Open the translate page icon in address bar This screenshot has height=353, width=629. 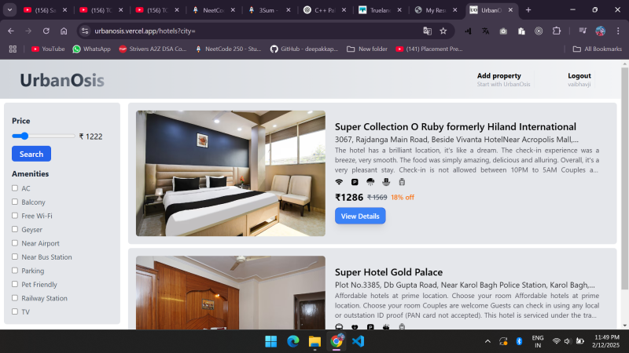(427, 31)
